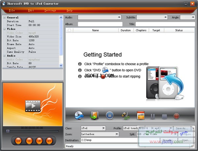198x151 pixels.
Task: Open the Class combobox showing iPod
Action: click(x=93, y=128)
